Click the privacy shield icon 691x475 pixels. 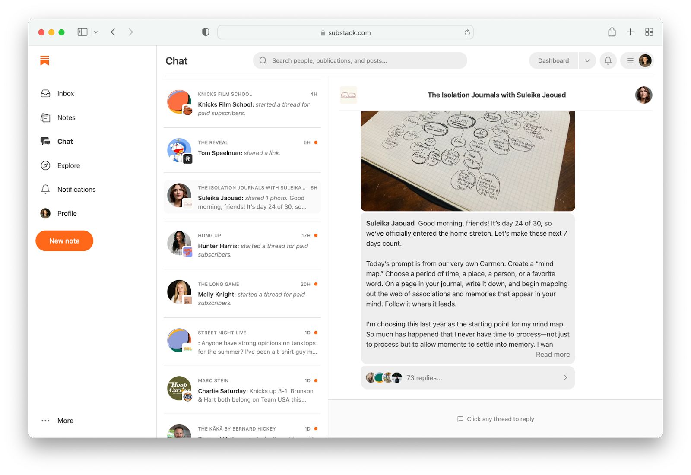[x=206, y=32]
